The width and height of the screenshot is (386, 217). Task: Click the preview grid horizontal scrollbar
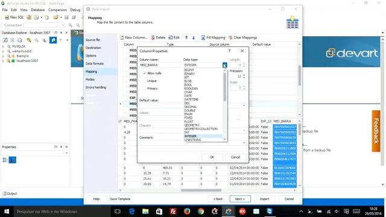[201, 190]
